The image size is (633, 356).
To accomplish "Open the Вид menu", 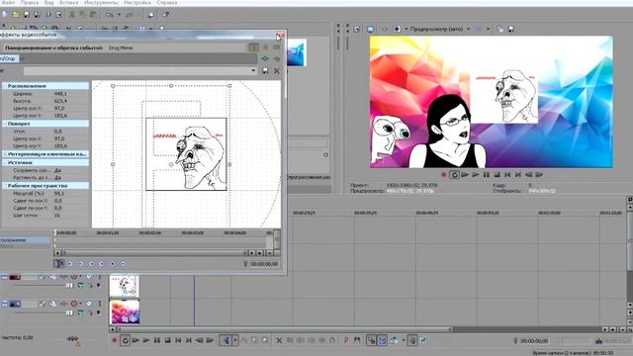I will click(x=48, y=2).
